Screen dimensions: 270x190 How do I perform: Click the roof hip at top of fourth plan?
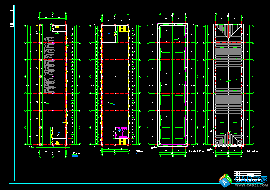(x=229, y=31)
